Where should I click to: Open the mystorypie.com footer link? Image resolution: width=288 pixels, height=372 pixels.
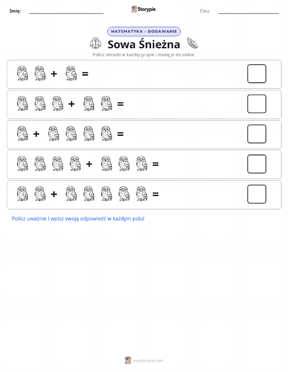coord(148,361)
